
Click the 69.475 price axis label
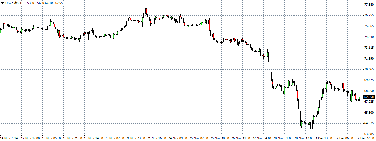pos(369,80)
